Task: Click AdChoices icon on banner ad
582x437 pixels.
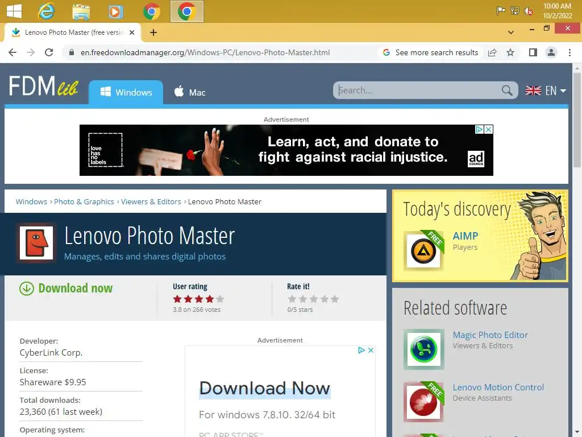Action: click(x=480, y=129)
